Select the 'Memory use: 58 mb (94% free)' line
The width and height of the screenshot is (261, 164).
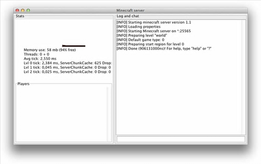tap(50, 50)
